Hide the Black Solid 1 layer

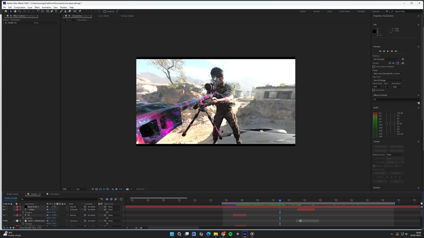[4, 207]
